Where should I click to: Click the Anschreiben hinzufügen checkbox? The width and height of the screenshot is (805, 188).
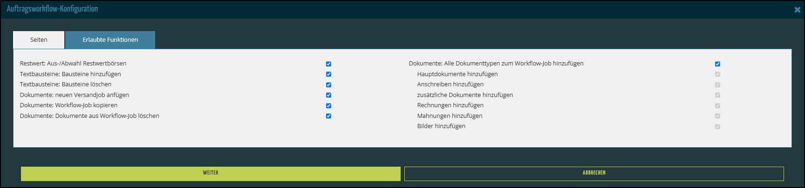pyautogui.click(x=717, y=85)
